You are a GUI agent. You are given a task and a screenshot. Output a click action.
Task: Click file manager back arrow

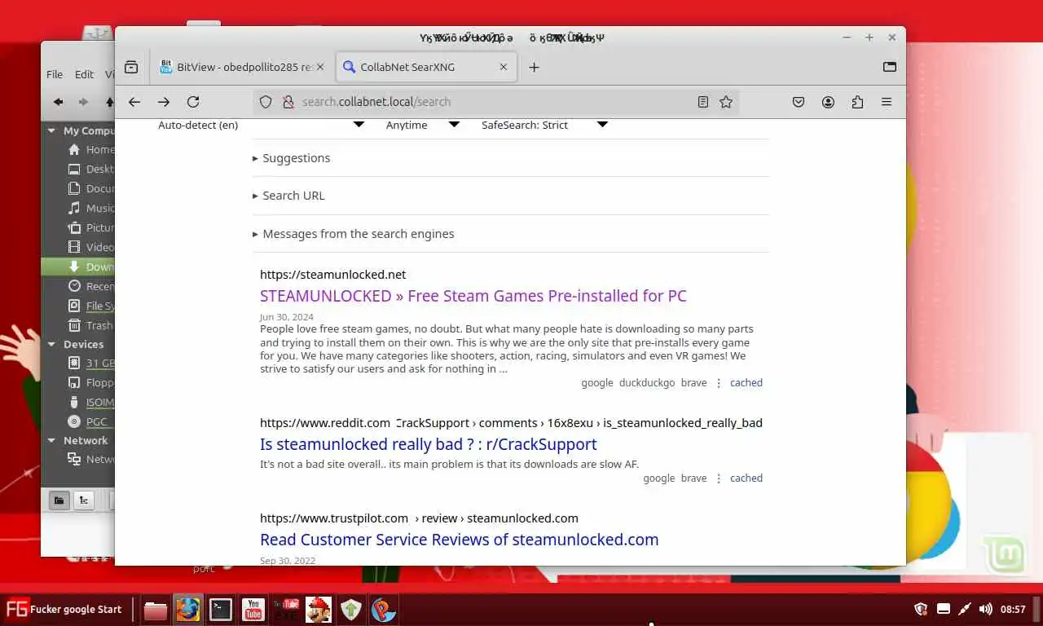point(58,102)
